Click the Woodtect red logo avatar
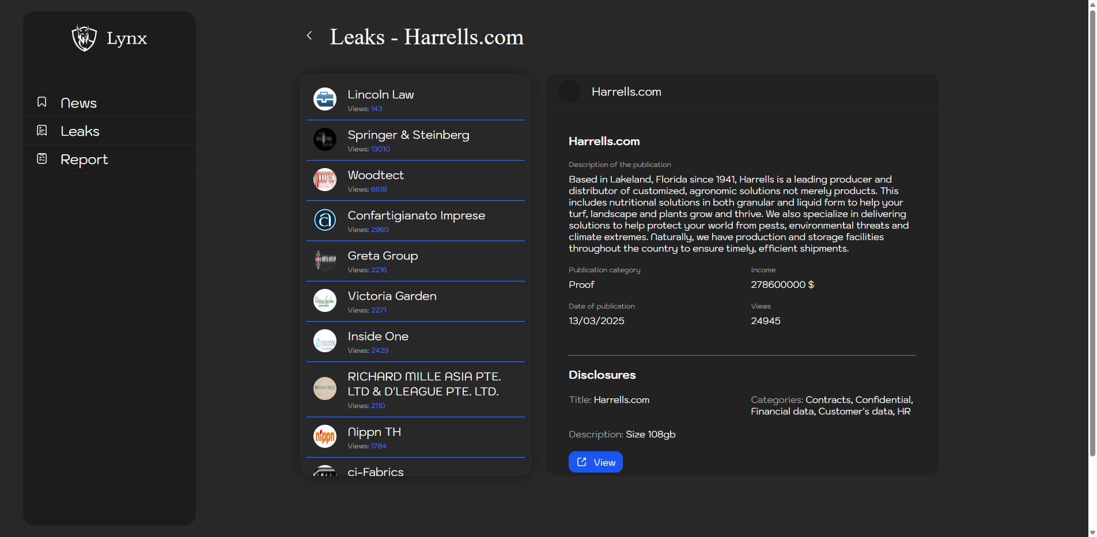The width and height of the screenshot is (1097, 537). pos(325,180)
